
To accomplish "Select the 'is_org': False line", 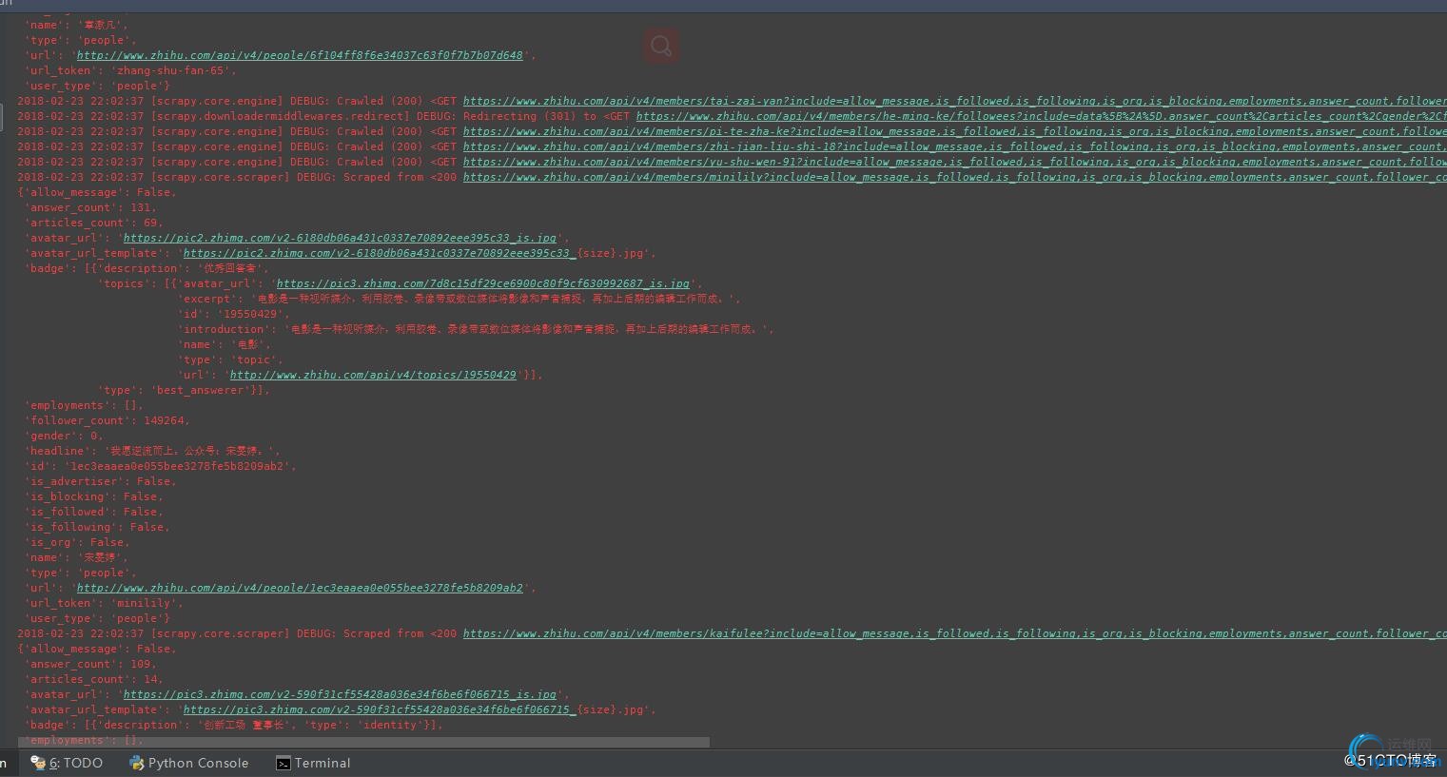I will (x=77, y=542).
